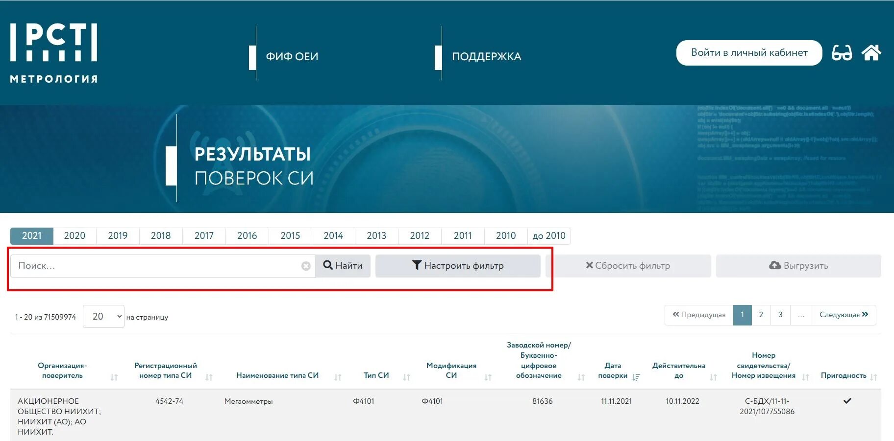Click the Пригодность column header
Viewport: 894px width, 441px height.
(x=844, y=375)
